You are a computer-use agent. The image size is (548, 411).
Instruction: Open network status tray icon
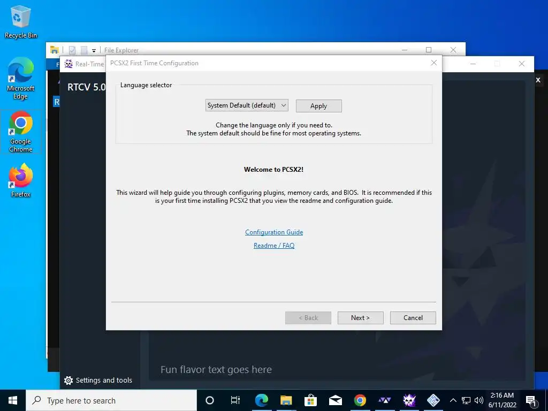(466, 400)
